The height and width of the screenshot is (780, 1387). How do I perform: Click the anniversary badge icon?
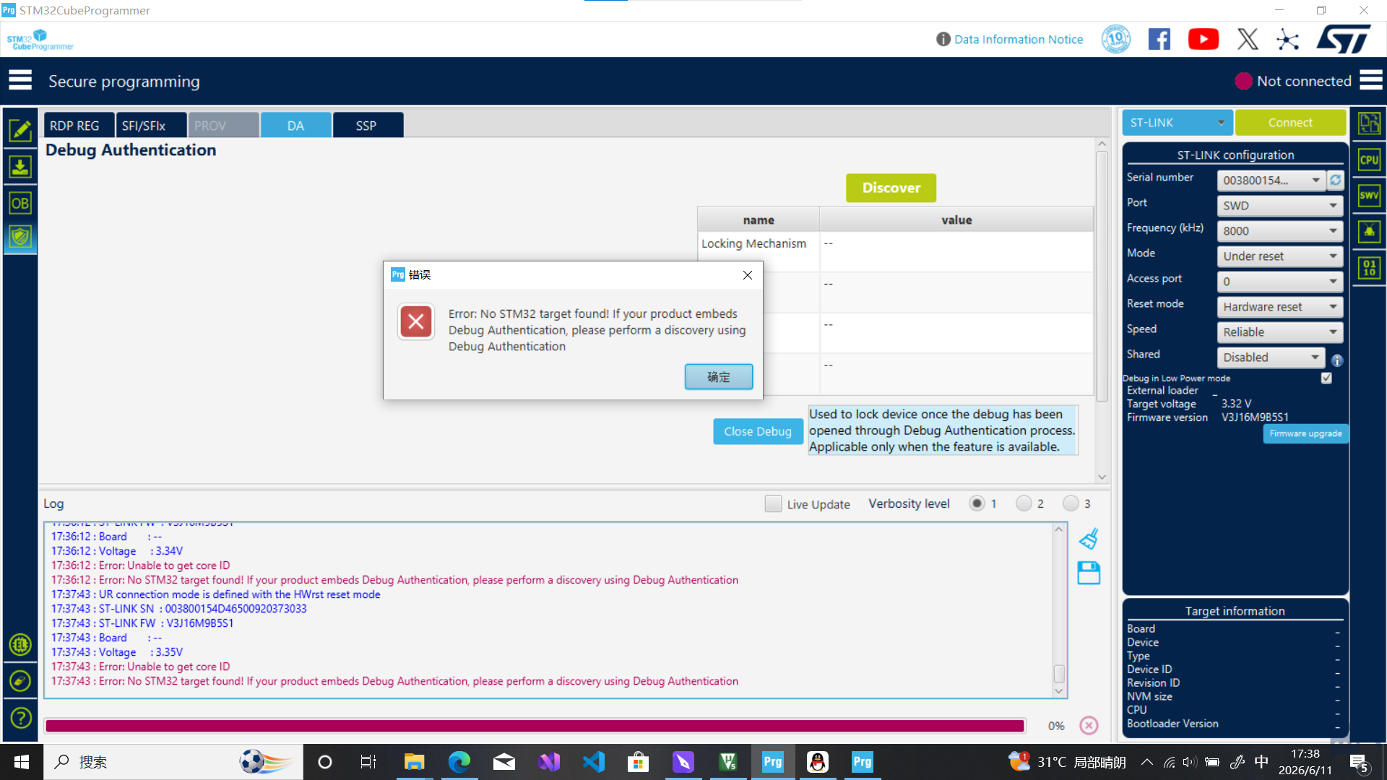pos(1116,39)
